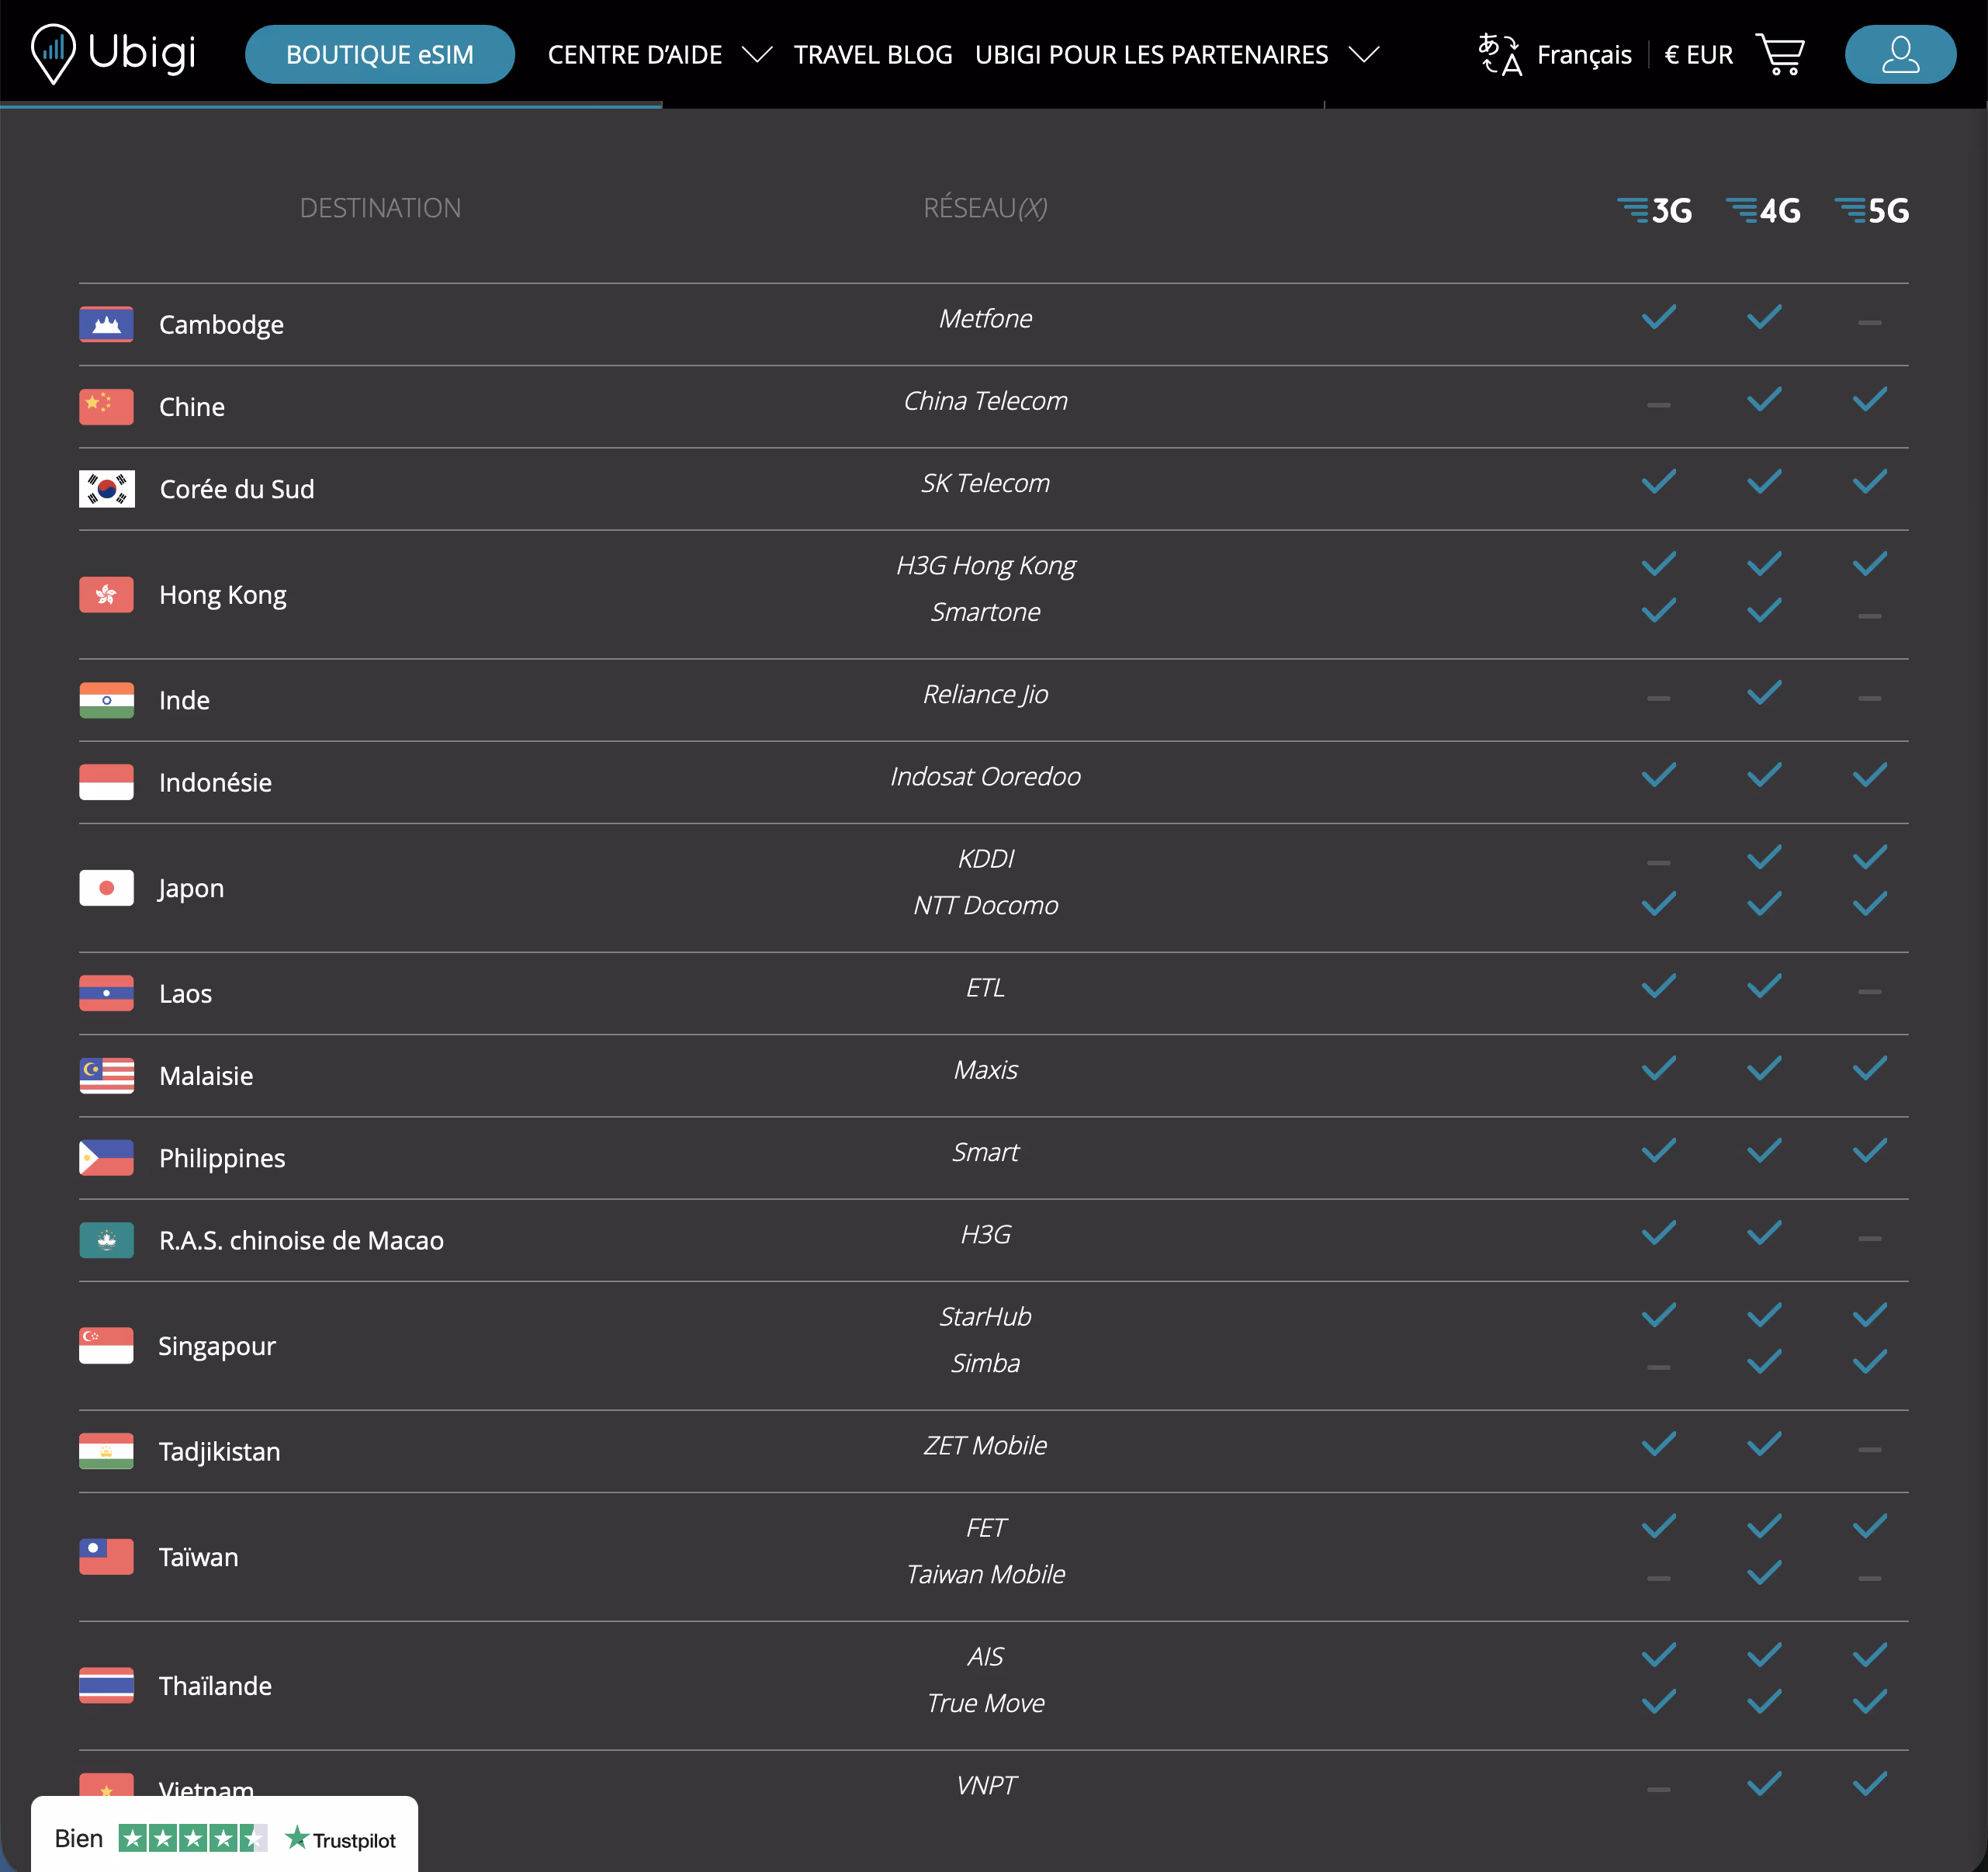1988x1872 pixels.
Task: Select the Français language option
Action: click(x=1585, y=55)
